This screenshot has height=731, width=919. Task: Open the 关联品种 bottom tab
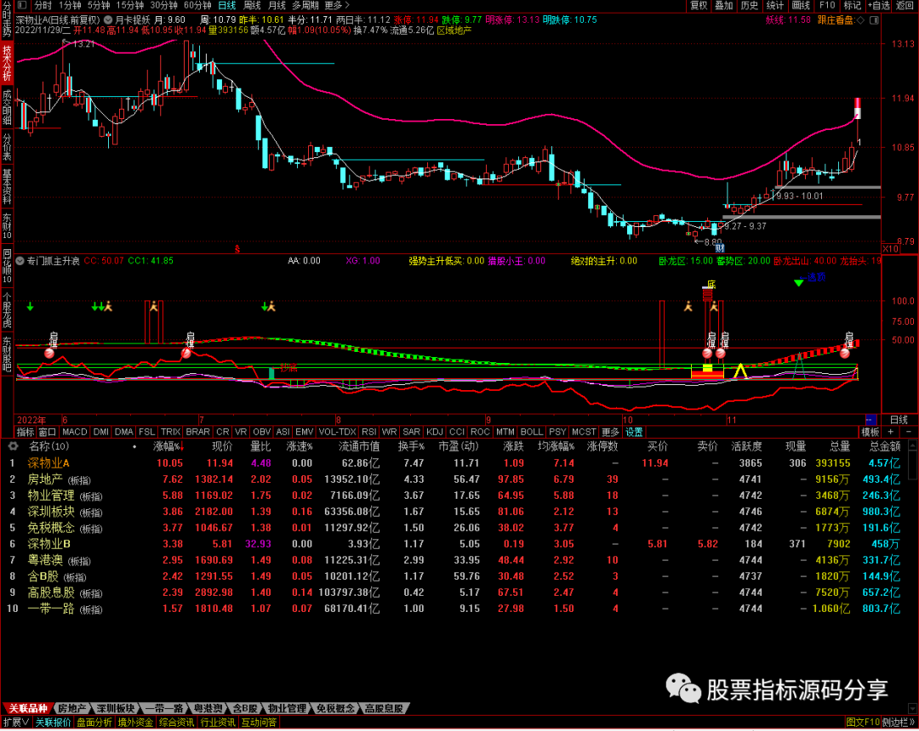coord(28,709)
